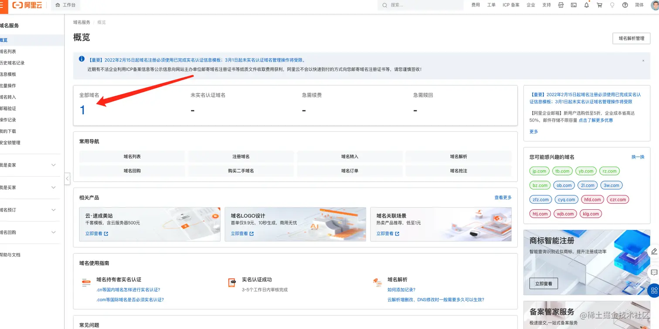Open 如何添加记录 help link
The height and width of the screenshot is (329, 659).
401,290
